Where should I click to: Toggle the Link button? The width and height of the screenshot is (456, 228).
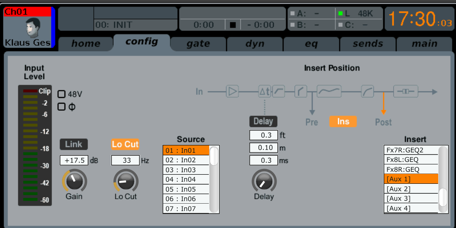pos(74,144)
